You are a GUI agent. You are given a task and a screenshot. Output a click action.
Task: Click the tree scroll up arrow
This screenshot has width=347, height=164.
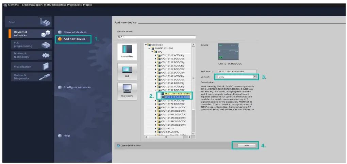pos(193,45)
